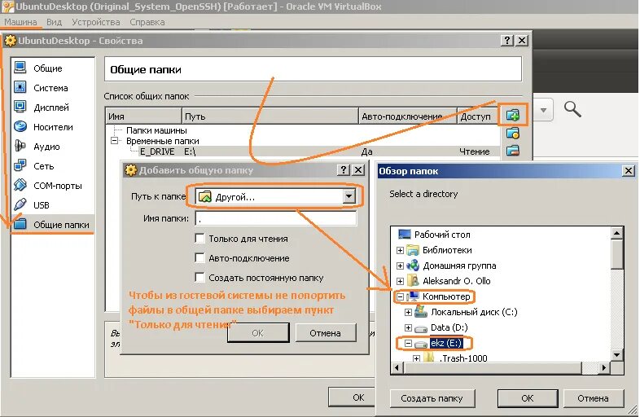
Task: Click help button of Свойства window
Action: pos(507,41)
